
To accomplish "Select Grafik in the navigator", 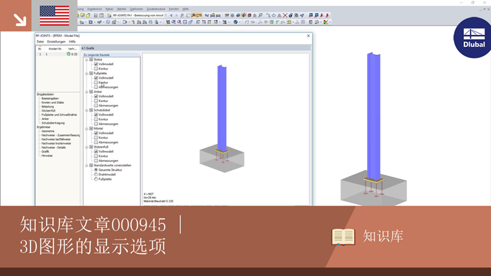I will [x=45, y=152].
